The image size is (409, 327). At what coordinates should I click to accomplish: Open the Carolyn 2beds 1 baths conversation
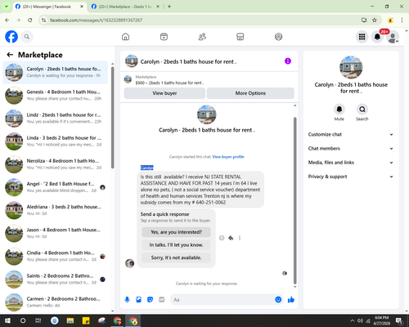55,72
